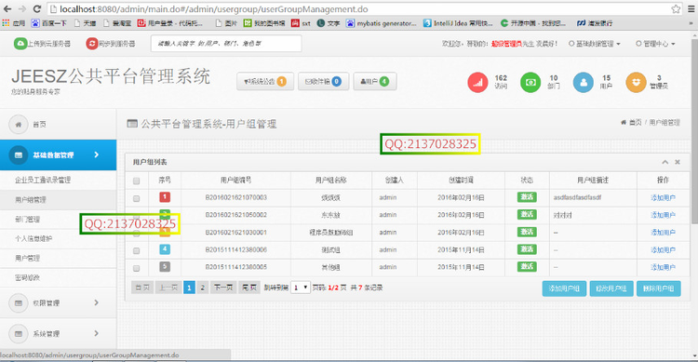
Task: Click the users button with badge 4
Action: 375,82
